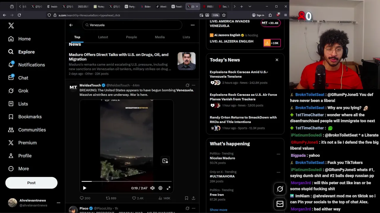Image resolution: width=380 pixels, height=213 pixels.
Task: Switch to the Media tab
Action: pos(160,37)
